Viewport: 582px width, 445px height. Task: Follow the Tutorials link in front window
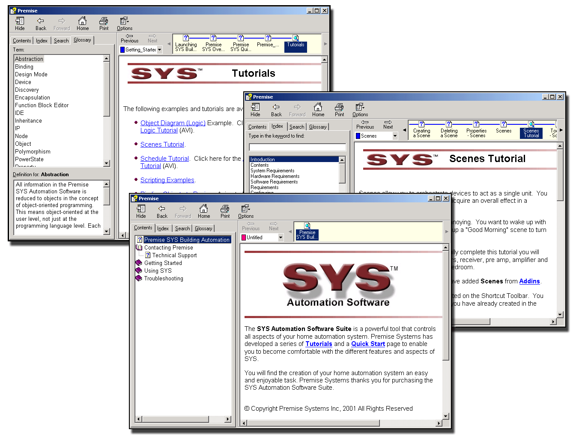319,344
